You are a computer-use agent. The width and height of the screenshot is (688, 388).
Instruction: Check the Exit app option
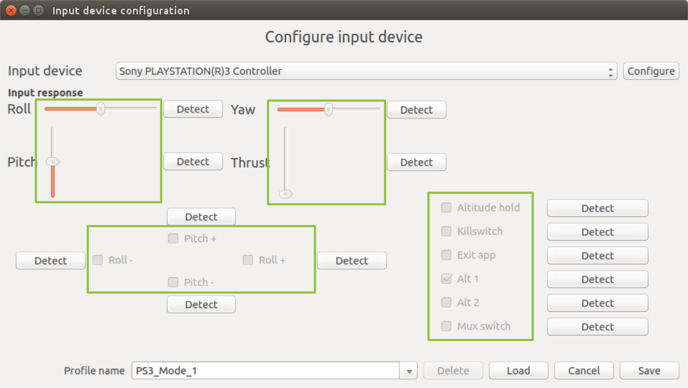click(x=446, y=255)
